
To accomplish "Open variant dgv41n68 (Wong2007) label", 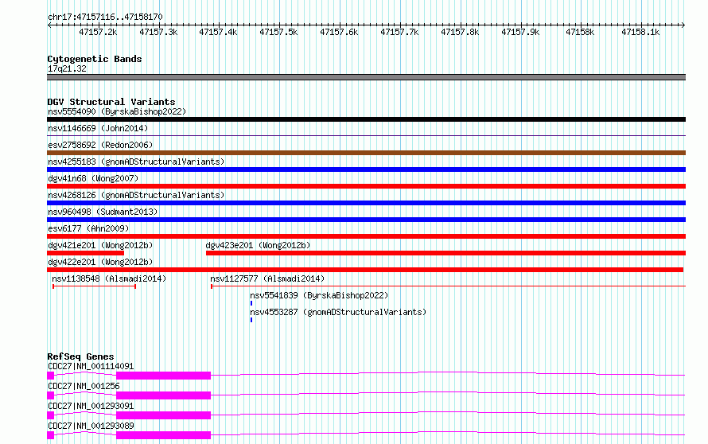I will [x=93, y=178].
